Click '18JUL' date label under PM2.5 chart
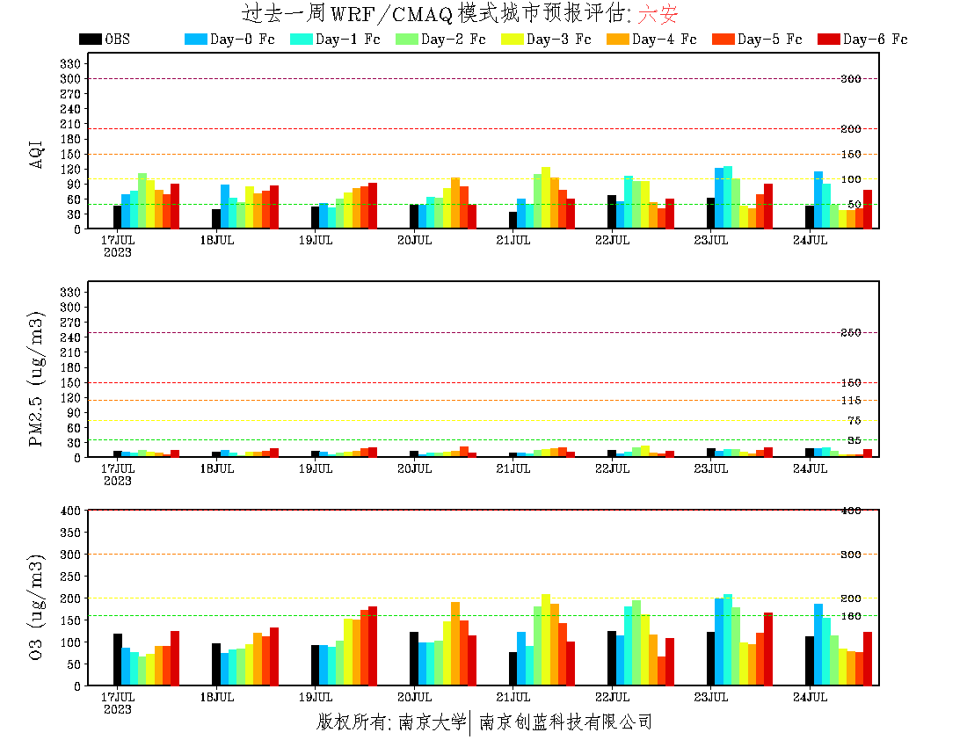 pyautogui.click(x=216, y=468)
